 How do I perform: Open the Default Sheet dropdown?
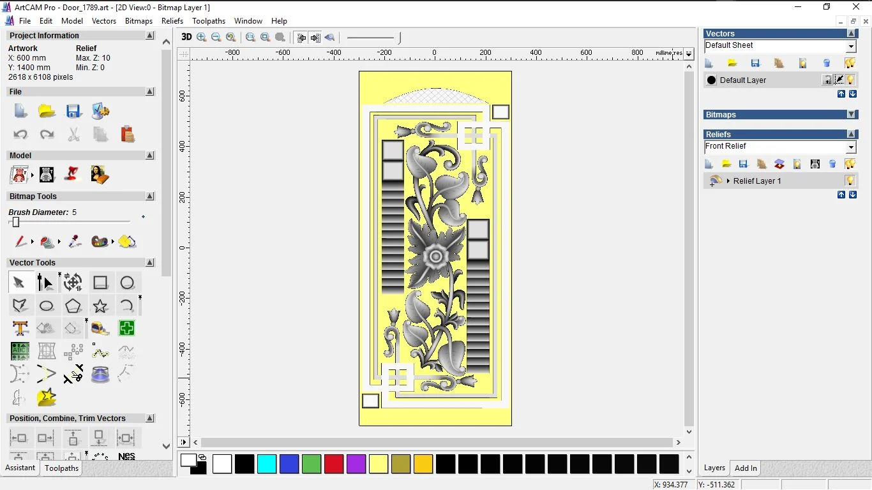point(851,47)
